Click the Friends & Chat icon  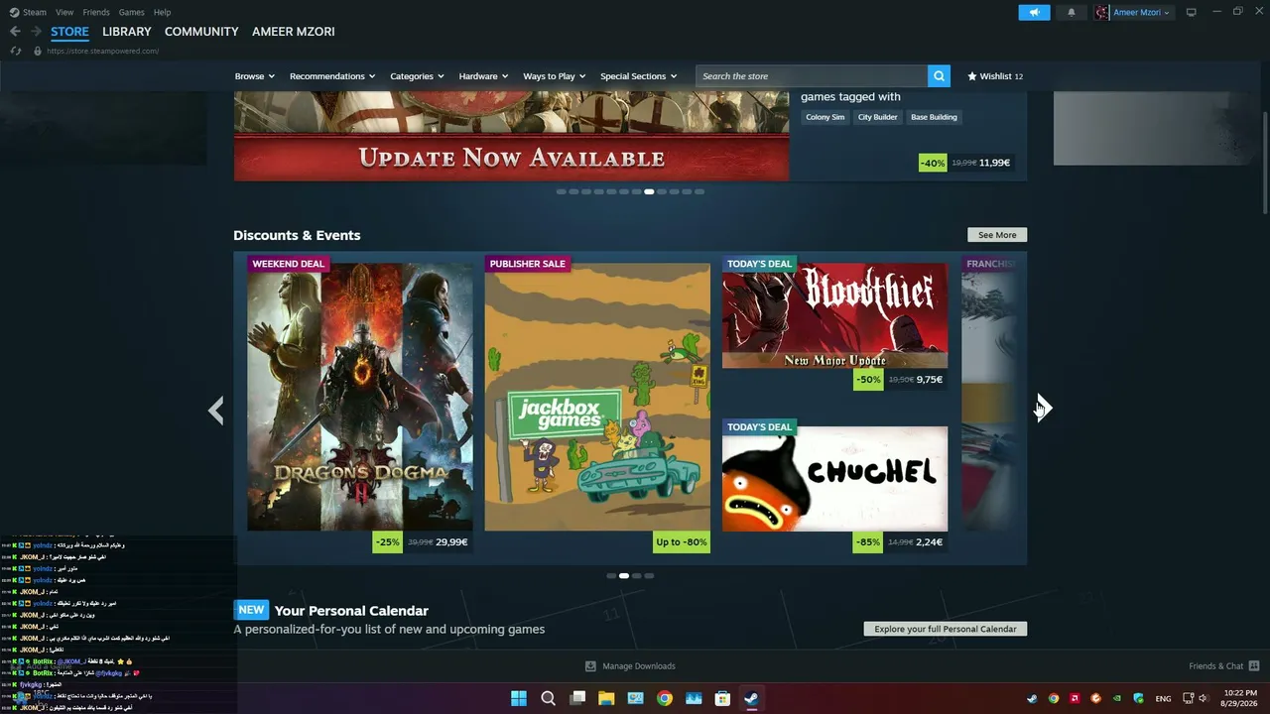pyautogui.click(x=1254, y=665)
